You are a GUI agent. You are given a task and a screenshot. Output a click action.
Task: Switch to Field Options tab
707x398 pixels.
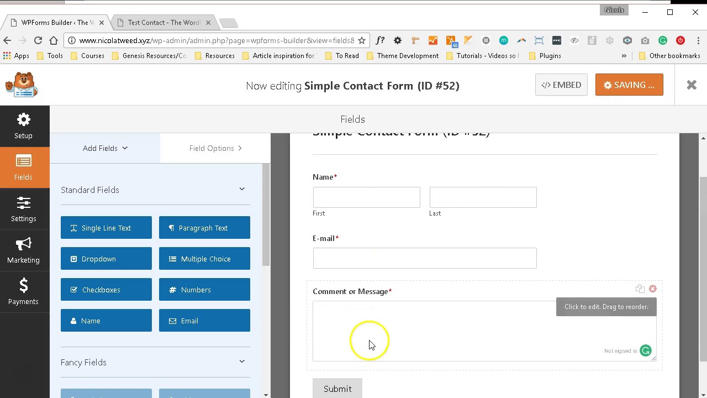[x=215, y=148]
